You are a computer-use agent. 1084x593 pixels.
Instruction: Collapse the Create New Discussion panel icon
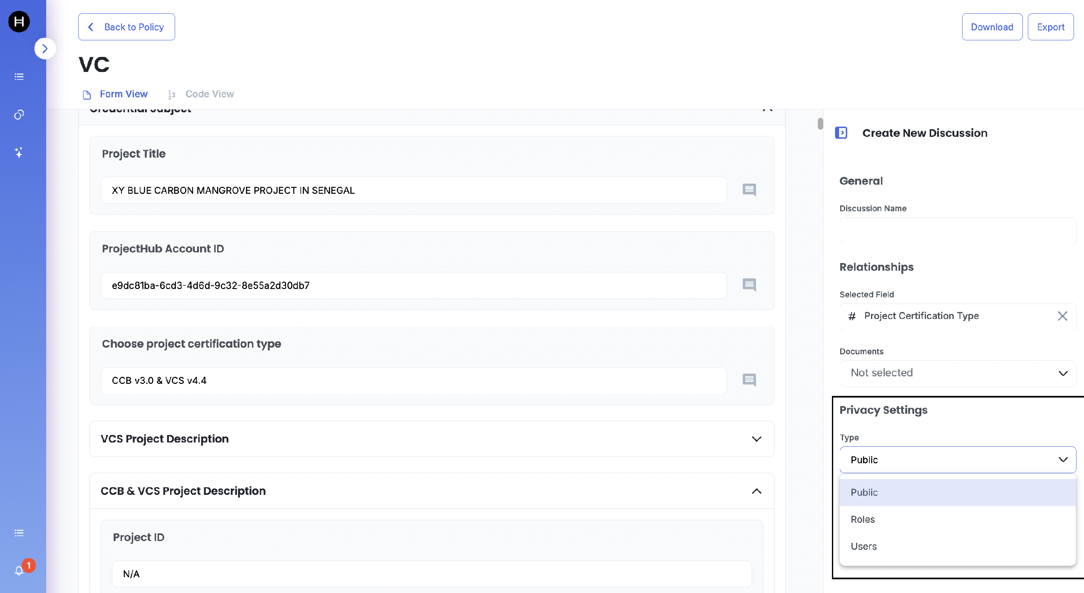[x=841, y=133]
